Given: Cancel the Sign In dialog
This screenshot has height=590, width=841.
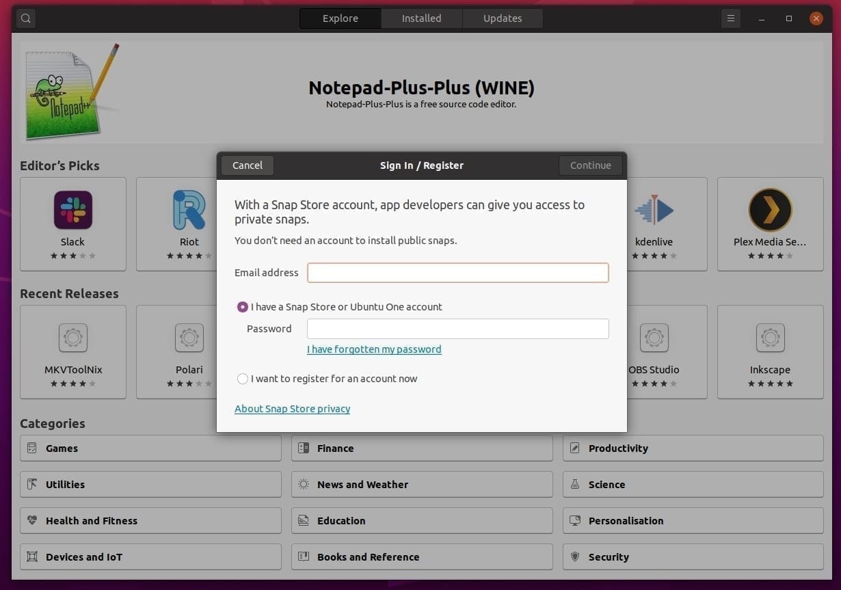Looking at the screenshot, I should [x=248, y=165].
